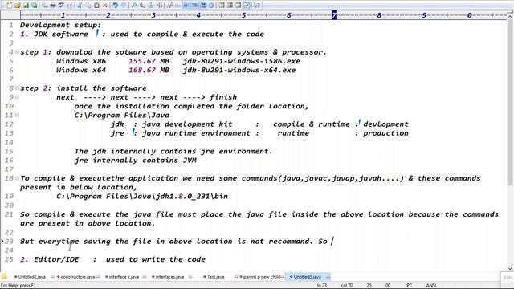Click line number 15 in the gutter

tap(9, 152)
